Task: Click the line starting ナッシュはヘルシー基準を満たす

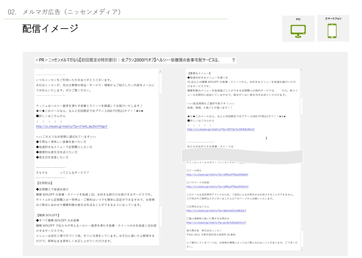Action: point(89,106)
